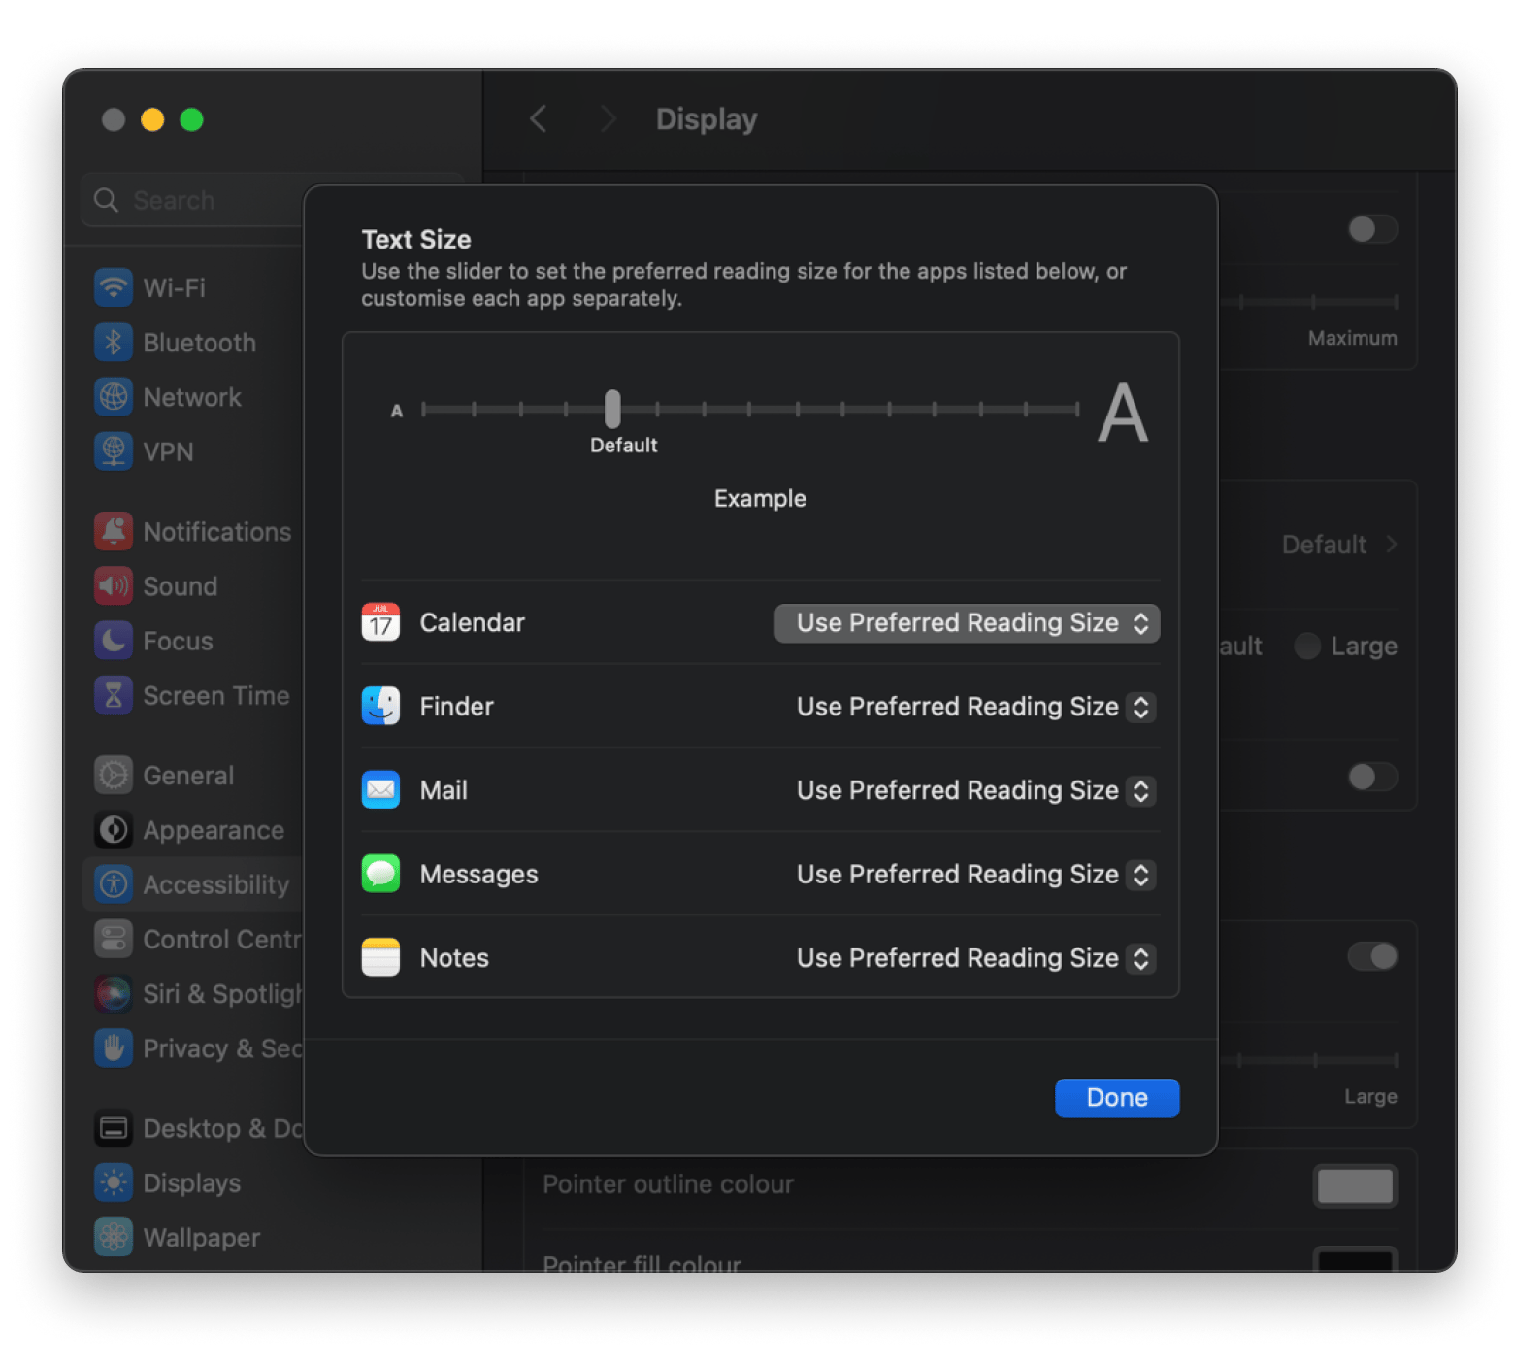The width and height of the screenshot is (1514, 1363).
Task: Toggle the switch at top right of Display pane
Action: click(x=1372, y=229)
